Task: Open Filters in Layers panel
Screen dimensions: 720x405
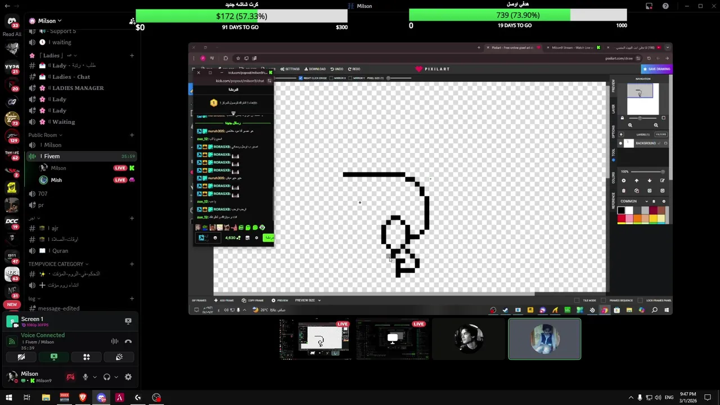Action: pos(661,134)
